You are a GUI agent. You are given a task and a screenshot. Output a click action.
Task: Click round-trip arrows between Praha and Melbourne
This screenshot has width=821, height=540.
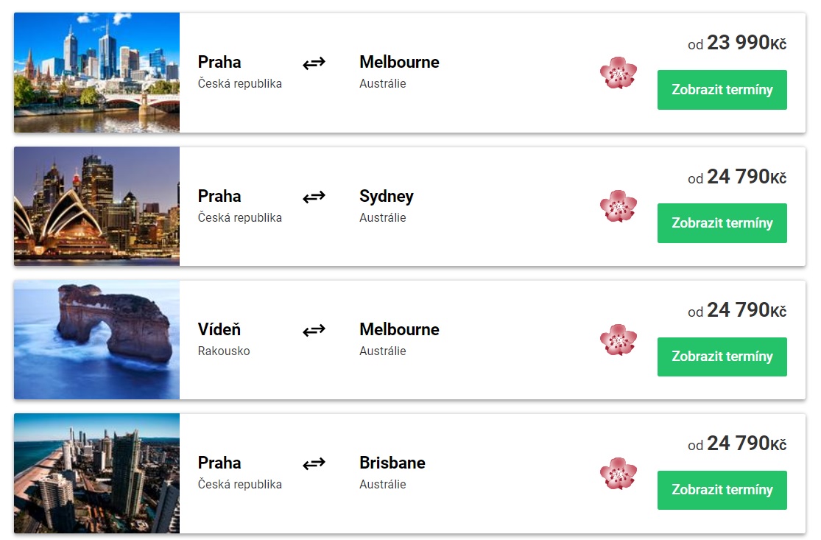click(314, 63)
